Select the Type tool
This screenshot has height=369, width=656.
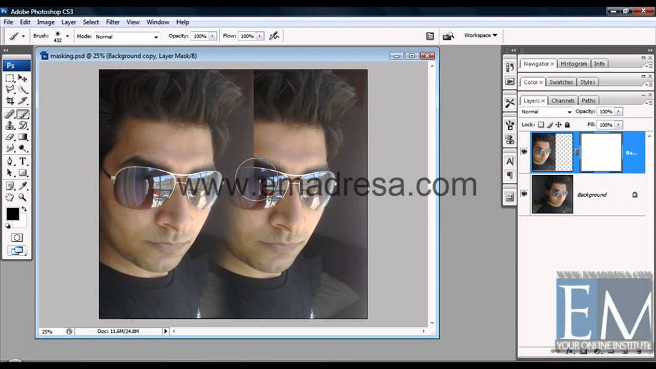(23, 161)
